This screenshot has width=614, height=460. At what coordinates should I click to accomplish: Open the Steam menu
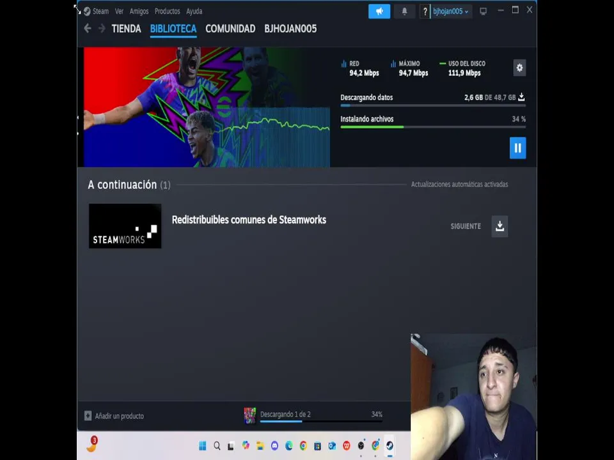click(100, 11)
